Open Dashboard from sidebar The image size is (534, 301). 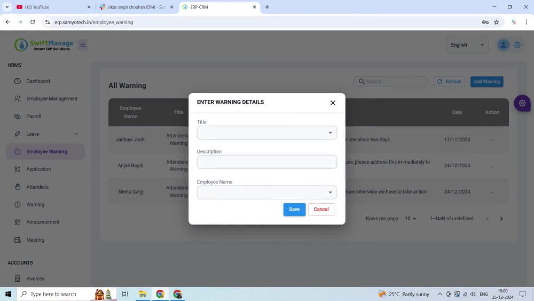pyautogui.click(x=38, y=81)
